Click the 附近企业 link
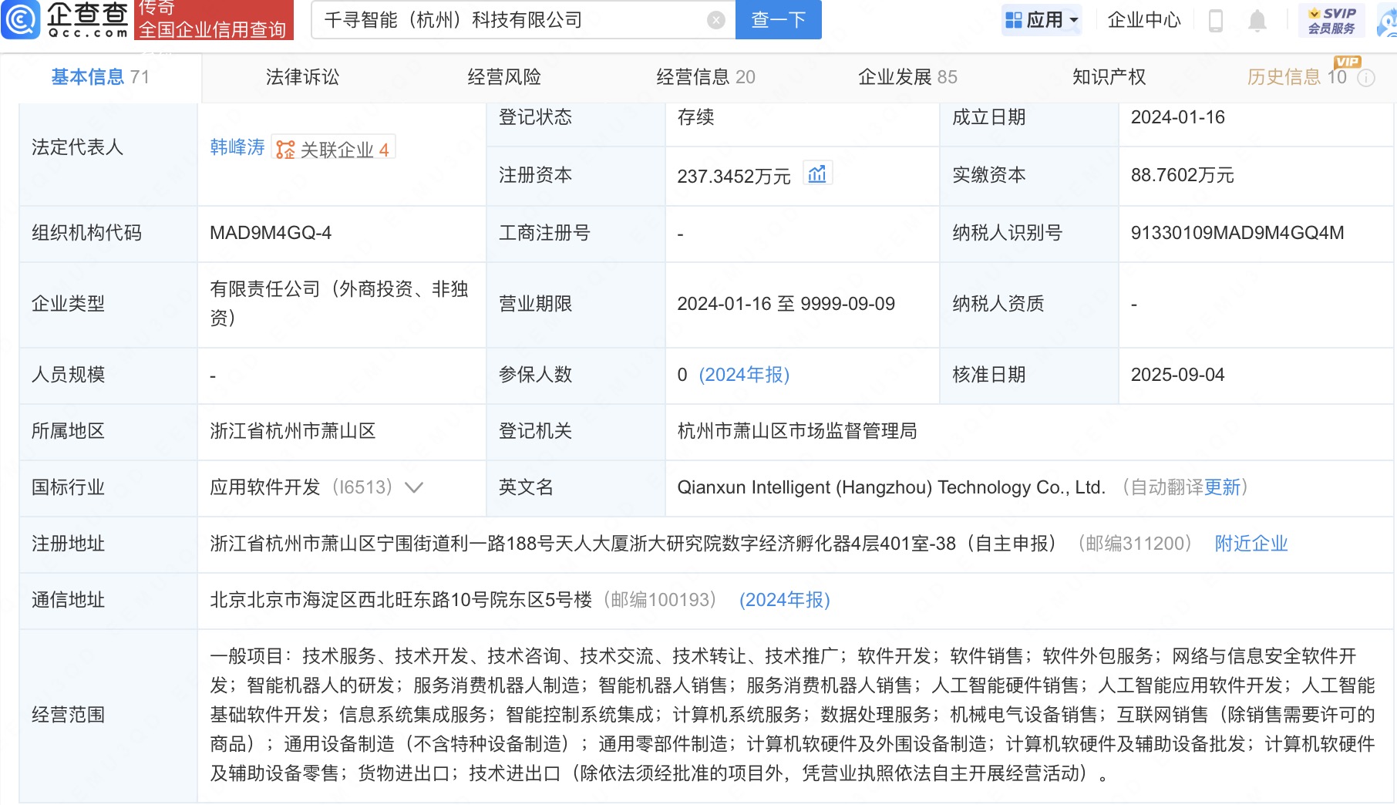Screen dimensions: 1397x805 pyautogui.click(x=1251, y=544)
